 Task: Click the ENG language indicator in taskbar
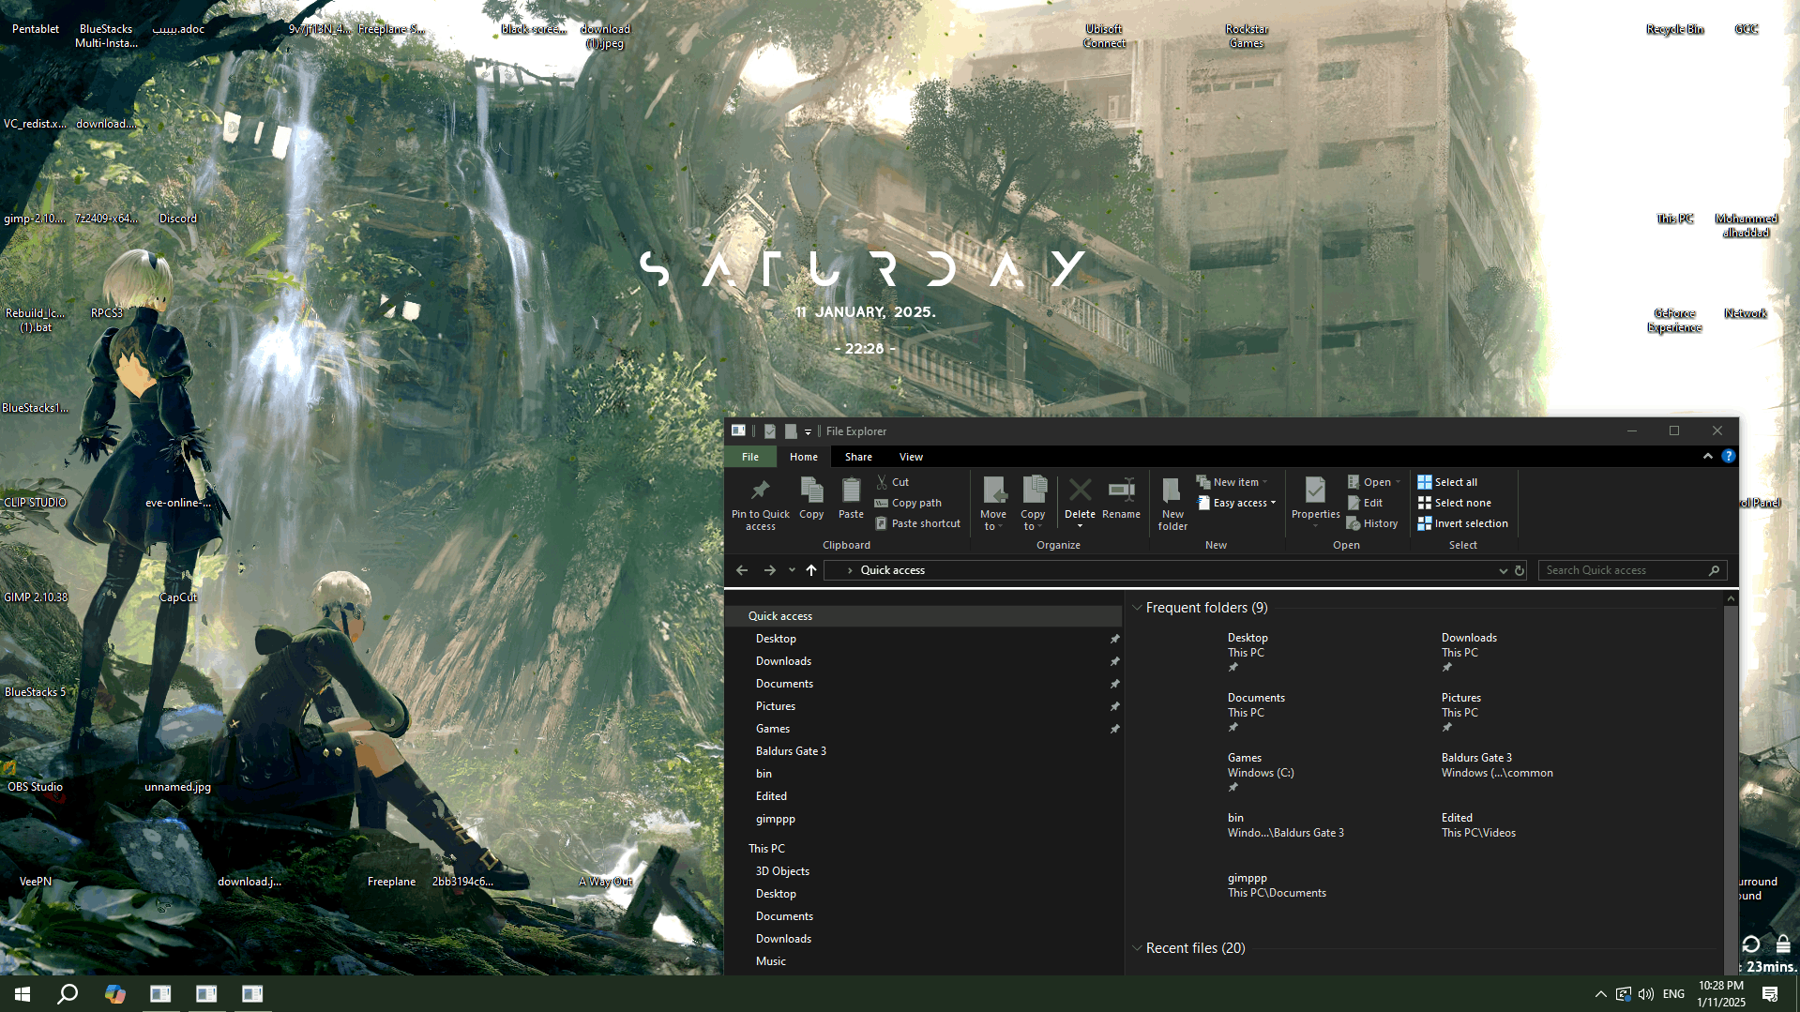pyautogui.click(x=1673, y=994)
